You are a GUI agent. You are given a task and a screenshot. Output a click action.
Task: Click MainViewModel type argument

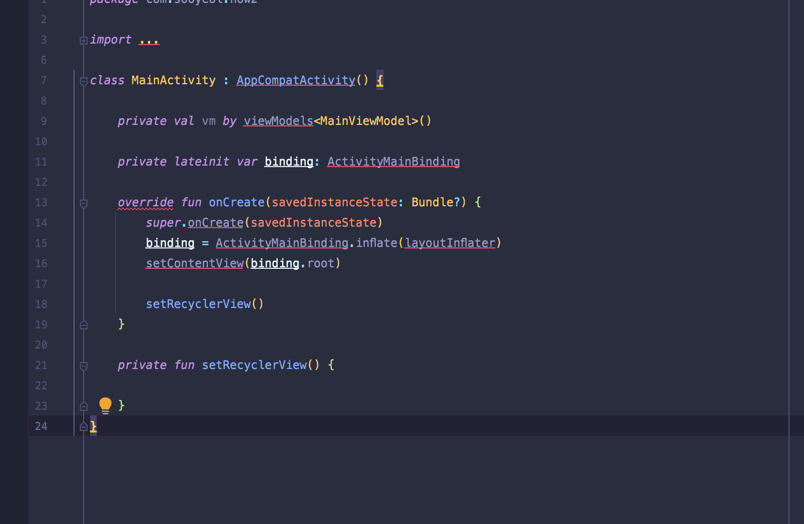click(x=366, y=121)
